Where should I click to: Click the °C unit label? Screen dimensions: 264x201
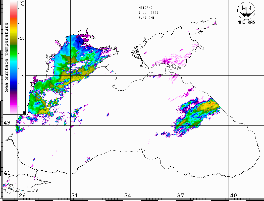point(22,3)
